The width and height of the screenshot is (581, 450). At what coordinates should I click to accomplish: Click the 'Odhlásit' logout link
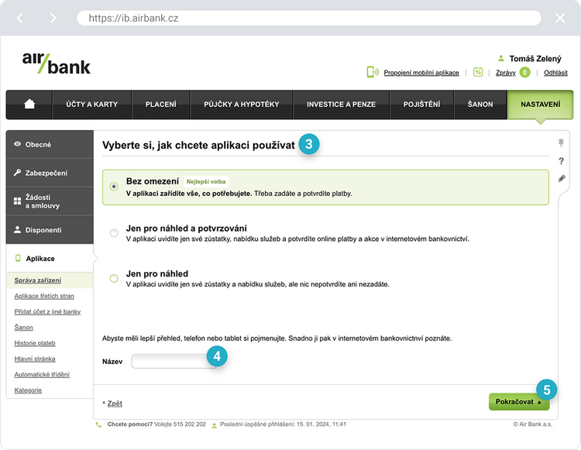[x=555, y=73]
